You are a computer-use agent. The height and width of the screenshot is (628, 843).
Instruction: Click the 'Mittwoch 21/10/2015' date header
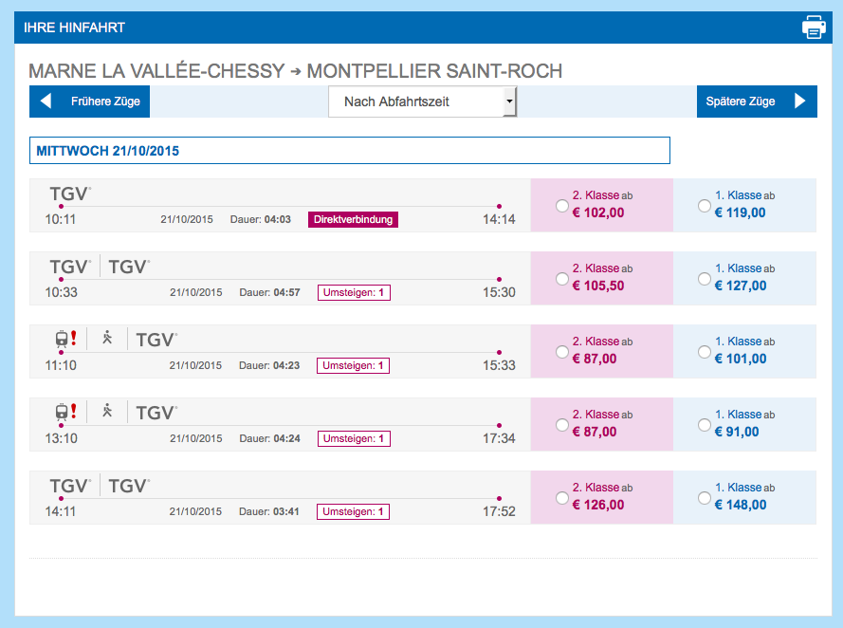tap(349, 151)
